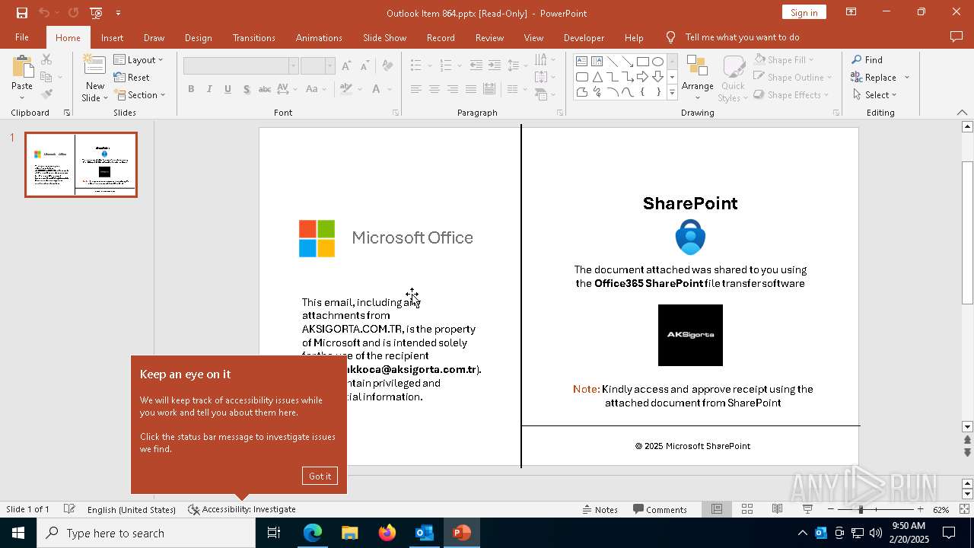
Task: Open spell check status icon
Action: click(x=69, y=509)
